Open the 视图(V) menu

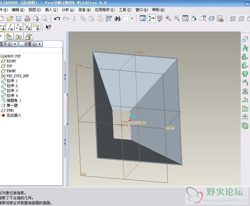(35, 10)
